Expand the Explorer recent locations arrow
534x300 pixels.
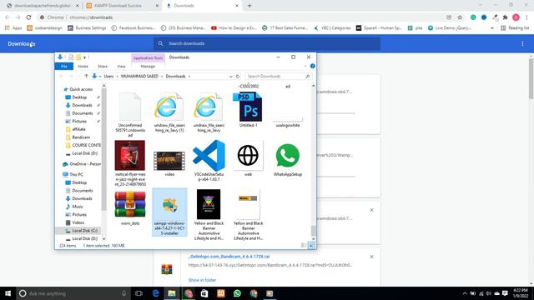point(78,76)
